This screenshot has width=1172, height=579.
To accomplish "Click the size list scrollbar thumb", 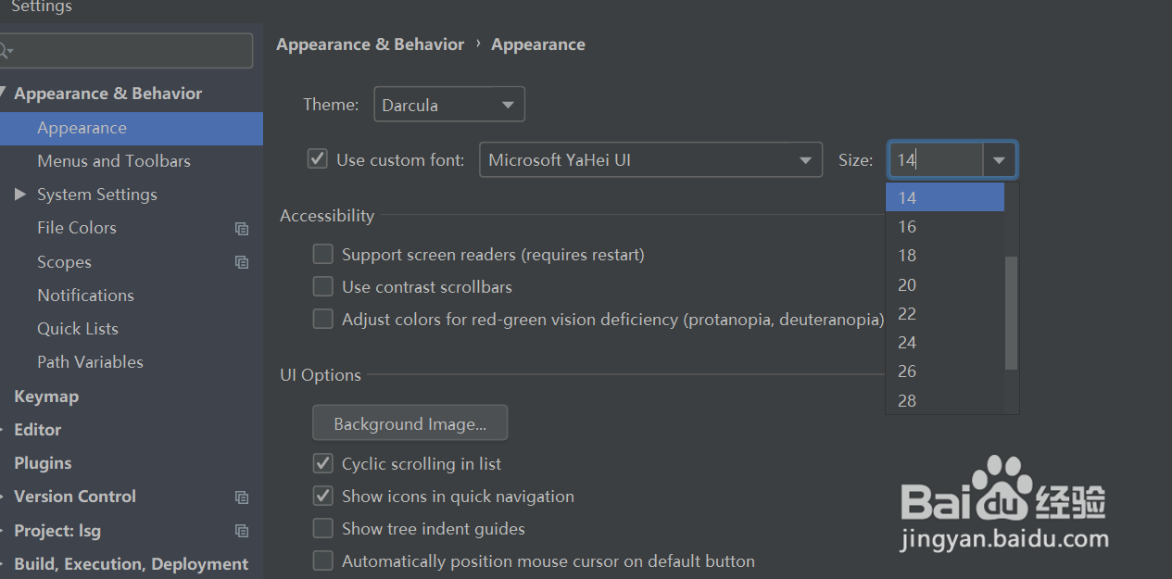I will (x=1012, y=313).
